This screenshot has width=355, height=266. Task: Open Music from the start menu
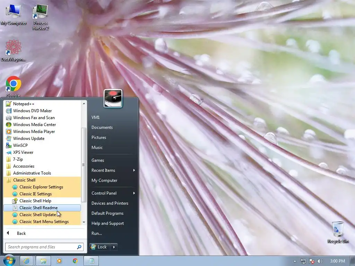pyautogui.click(x=113, y=148)
